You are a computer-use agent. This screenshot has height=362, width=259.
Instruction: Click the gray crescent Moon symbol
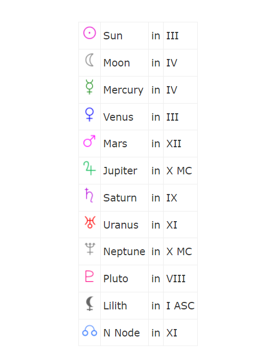(90, 60)
